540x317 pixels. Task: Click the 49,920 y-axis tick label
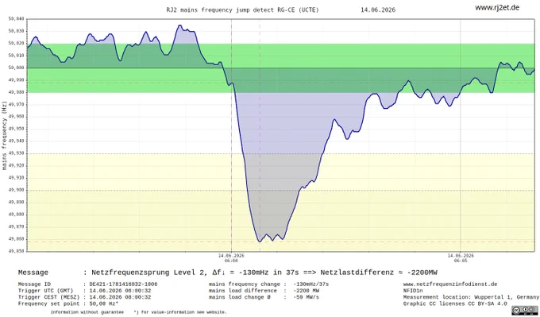pos(17,166)
